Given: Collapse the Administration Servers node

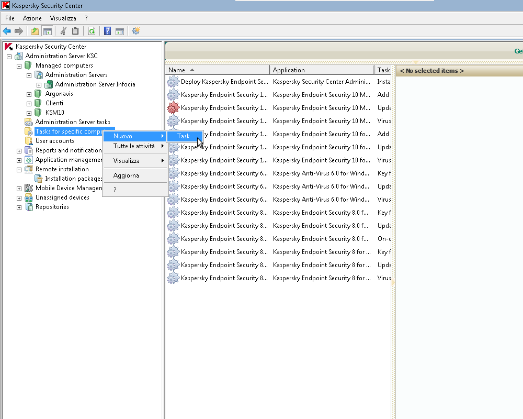Looking at the screenshot, I should click(29, 75).
